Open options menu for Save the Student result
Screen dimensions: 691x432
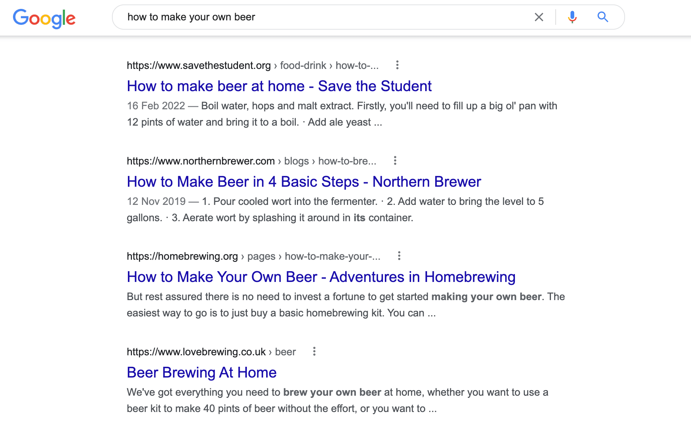point(397,65)
